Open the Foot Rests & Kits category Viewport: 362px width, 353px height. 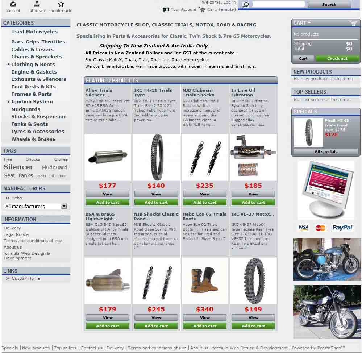point(33,87)
